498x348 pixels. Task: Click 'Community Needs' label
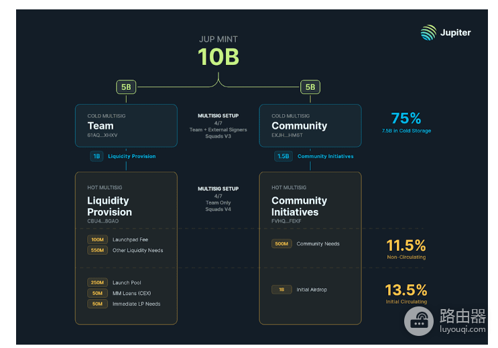[318, 244]
